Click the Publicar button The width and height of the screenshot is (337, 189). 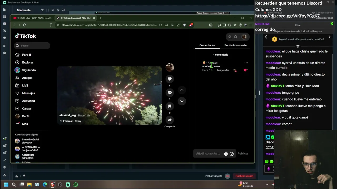[243, 154]
